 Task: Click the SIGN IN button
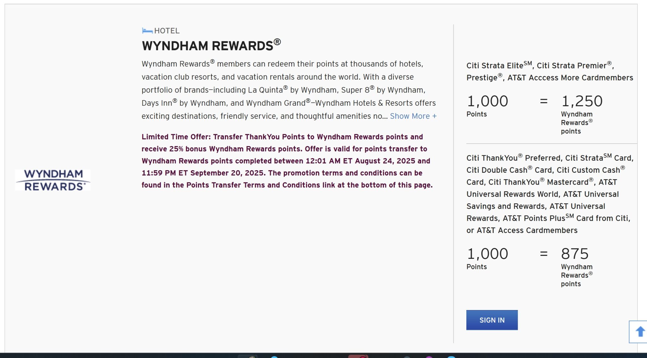coord(492,320)
